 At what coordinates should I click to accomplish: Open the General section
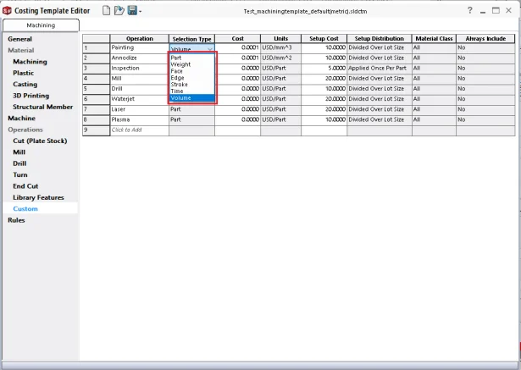pyautogui.click(x=20, y=39)
